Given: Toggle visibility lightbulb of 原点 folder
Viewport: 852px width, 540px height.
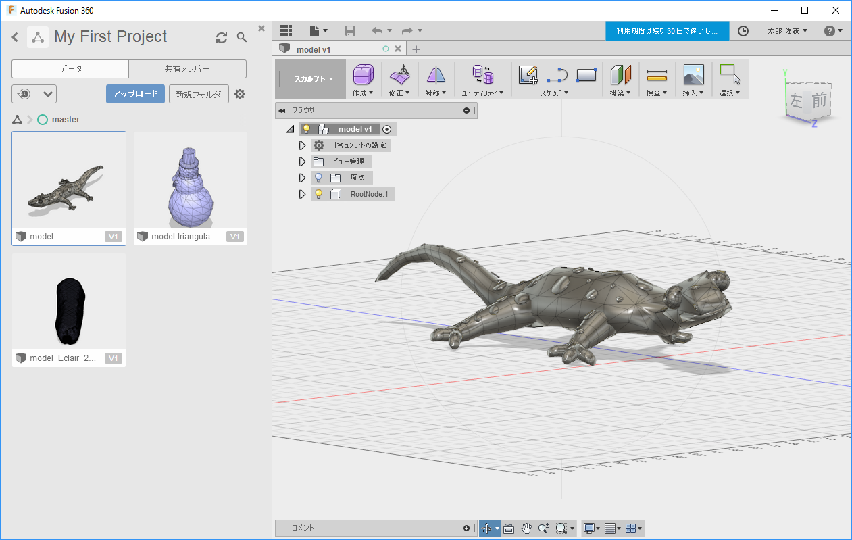Looking at the screenshot, I should point(319,178).
